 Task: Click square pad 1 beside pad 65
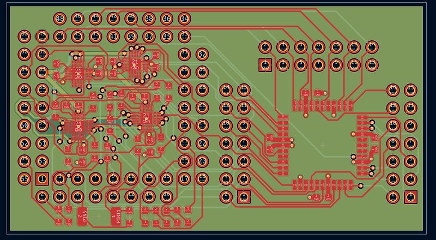click(x=42, y=179)
